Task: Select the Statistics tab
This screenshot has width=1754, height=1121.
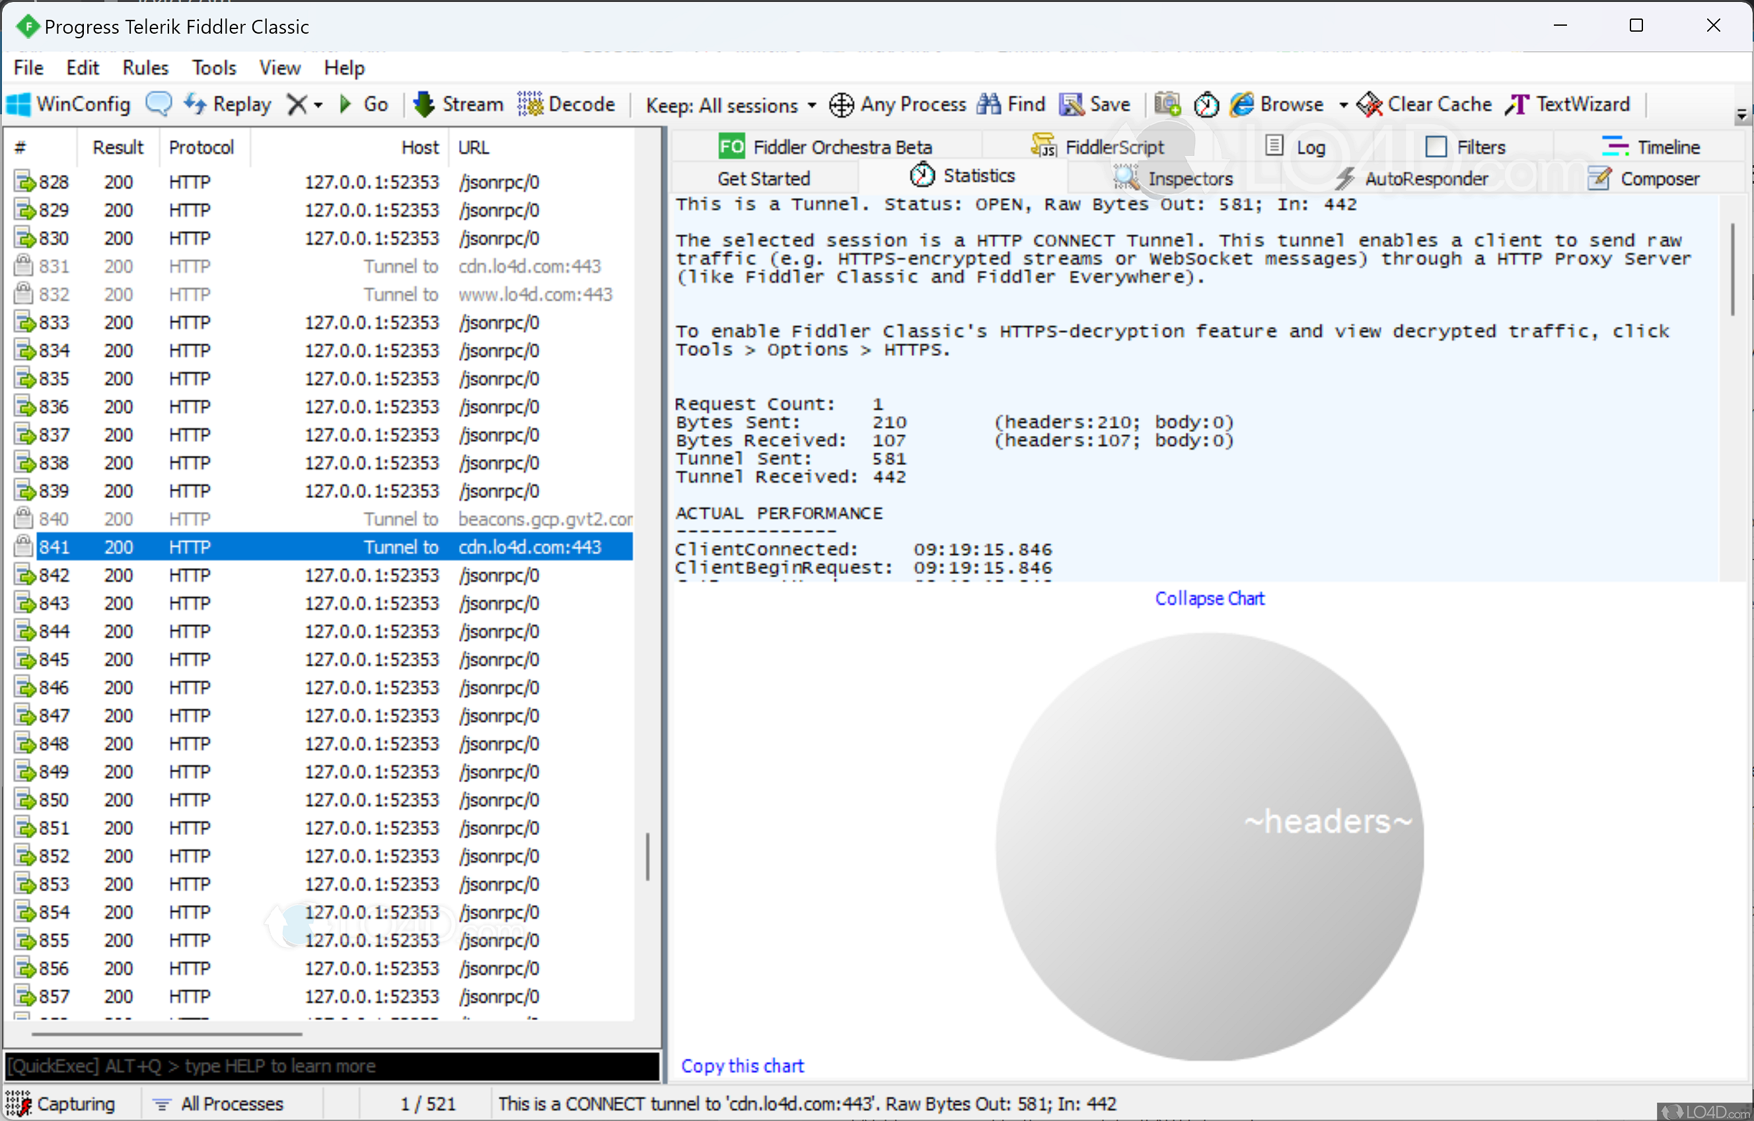Action: coord(963,176)
